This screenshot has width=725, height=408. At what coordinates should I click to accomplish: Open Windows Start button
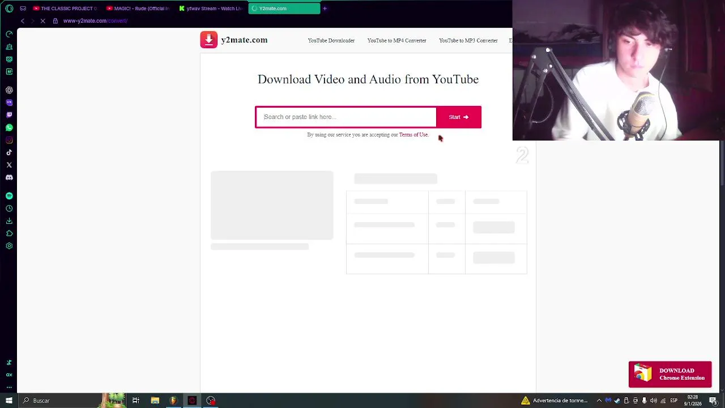click(8, 401)
